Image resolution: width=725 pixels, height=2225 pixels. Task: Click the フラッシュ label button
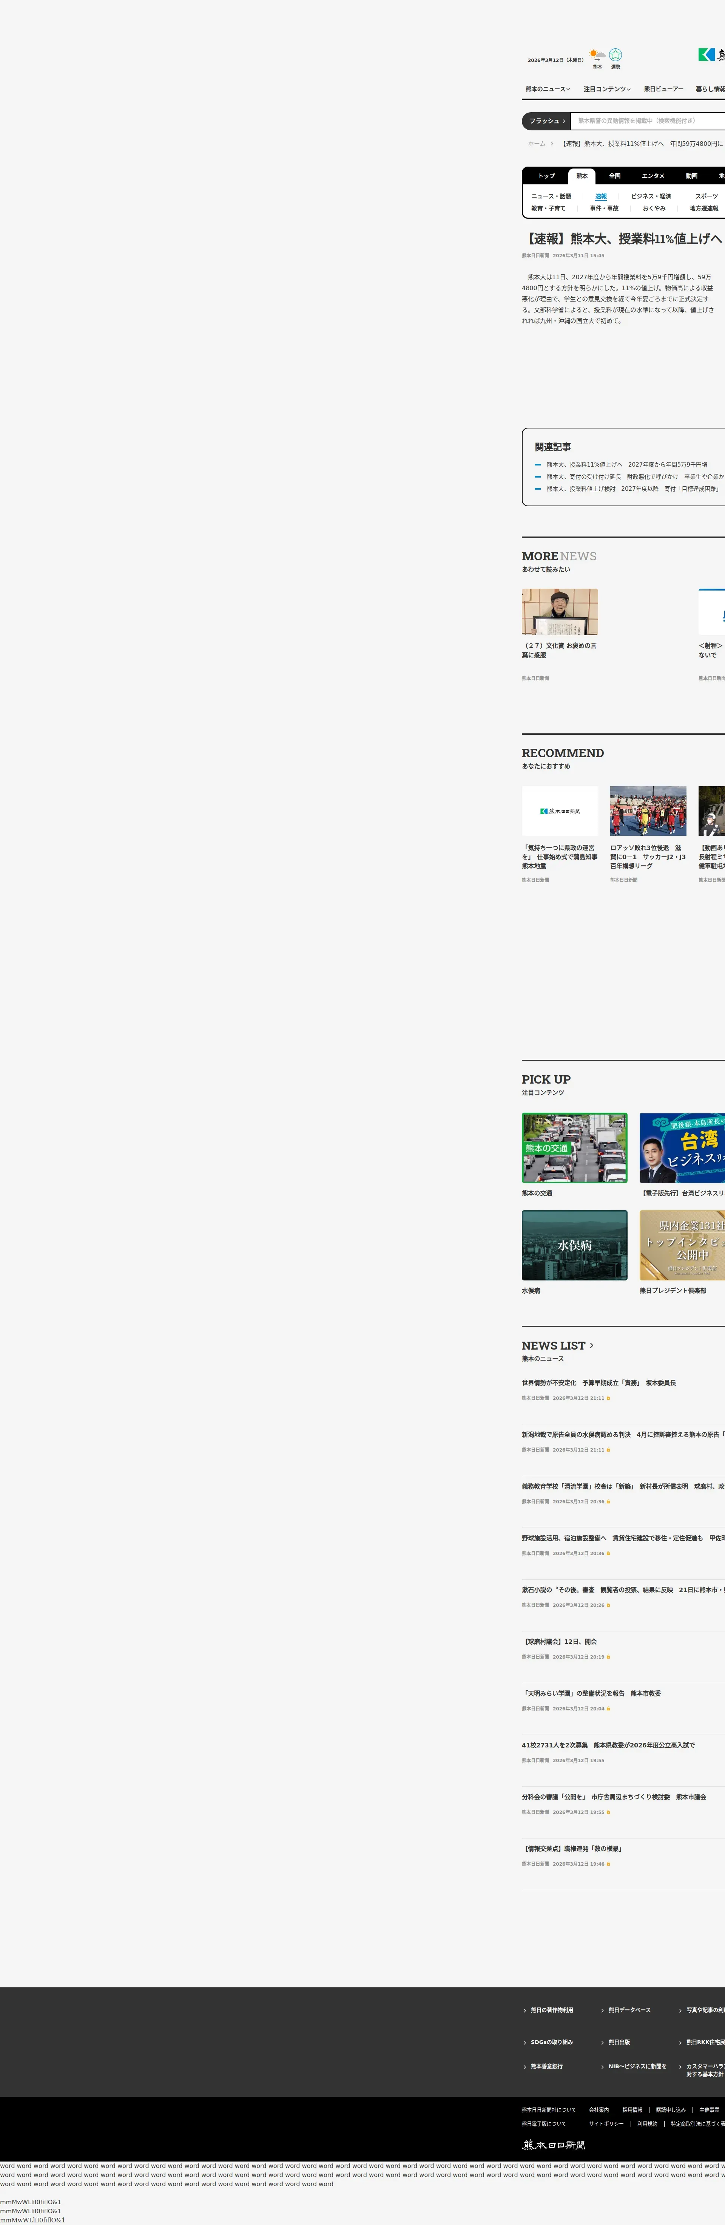547,121
